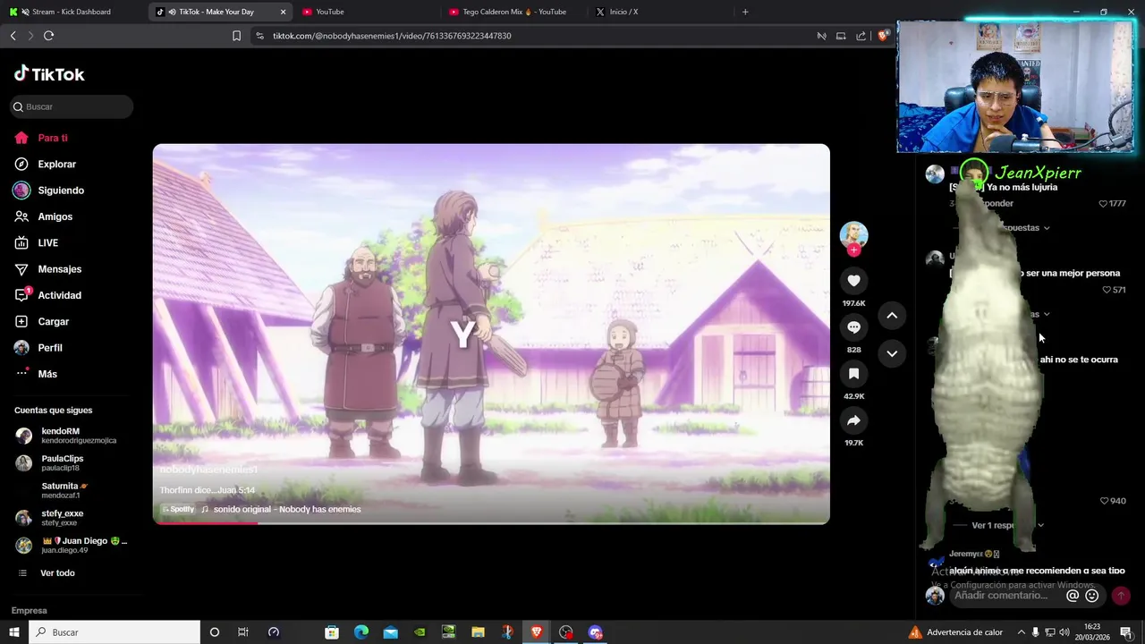Open the Windows notification center
Viewport: 1145px width, 644px height.
click(x=1126, y=632)
